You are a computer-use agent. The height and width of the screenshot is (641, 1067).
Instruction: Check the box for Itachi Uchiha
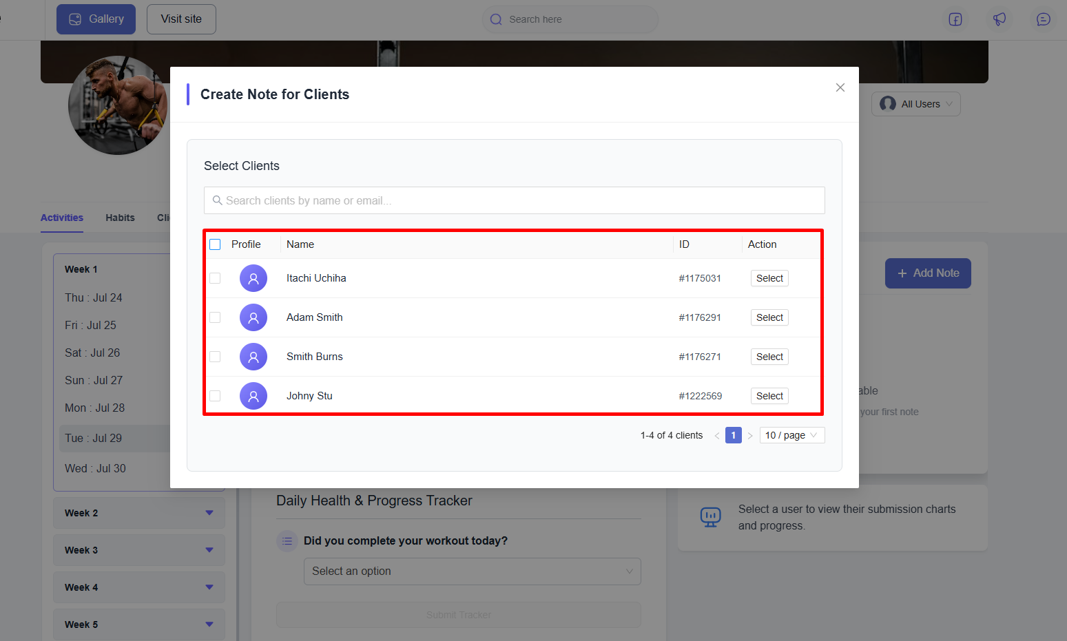(x=215, y=278)
